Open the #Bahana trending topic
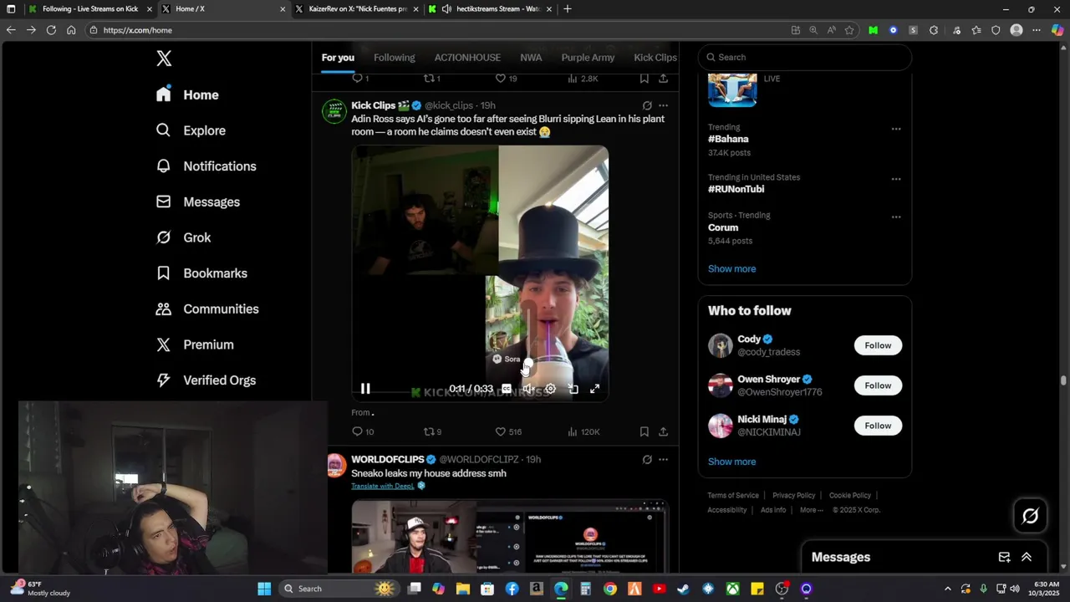The height and width of the screenshot is (602, 1070). pos(728,139)
